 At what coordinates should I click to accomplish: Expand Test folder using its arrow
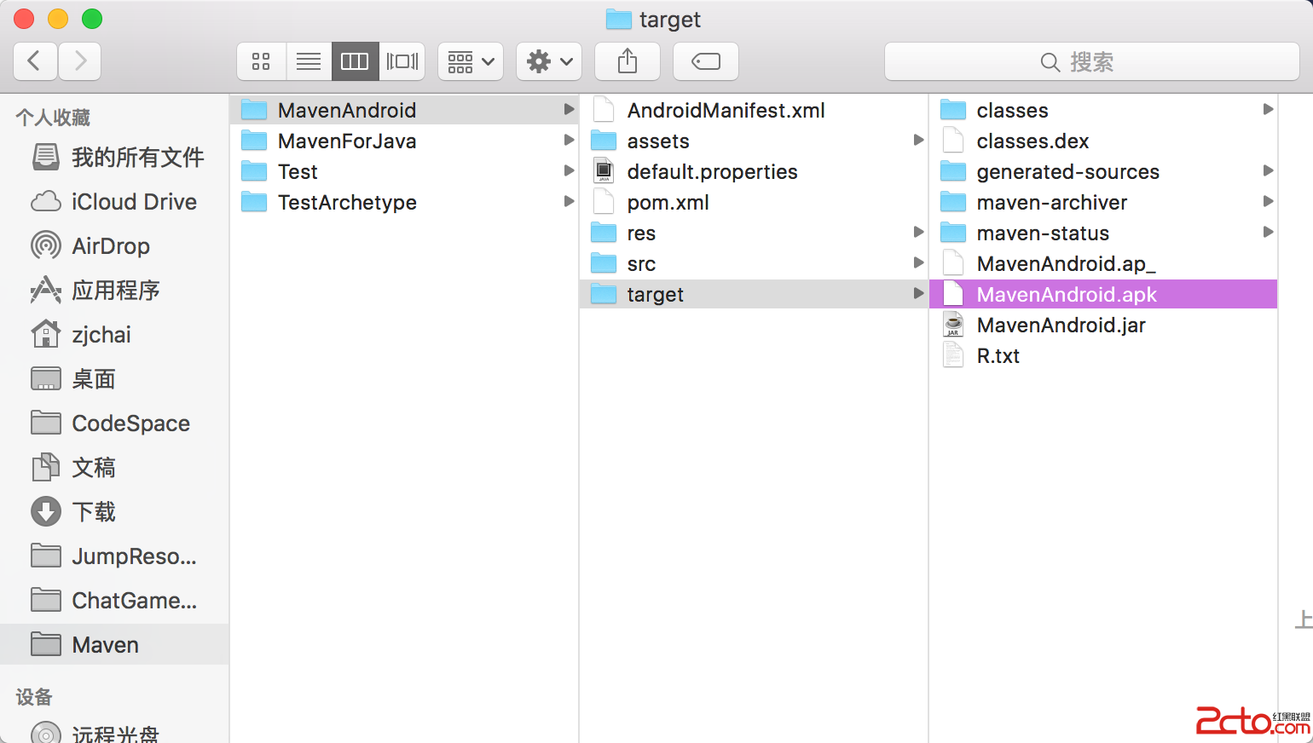click(569, 170)
